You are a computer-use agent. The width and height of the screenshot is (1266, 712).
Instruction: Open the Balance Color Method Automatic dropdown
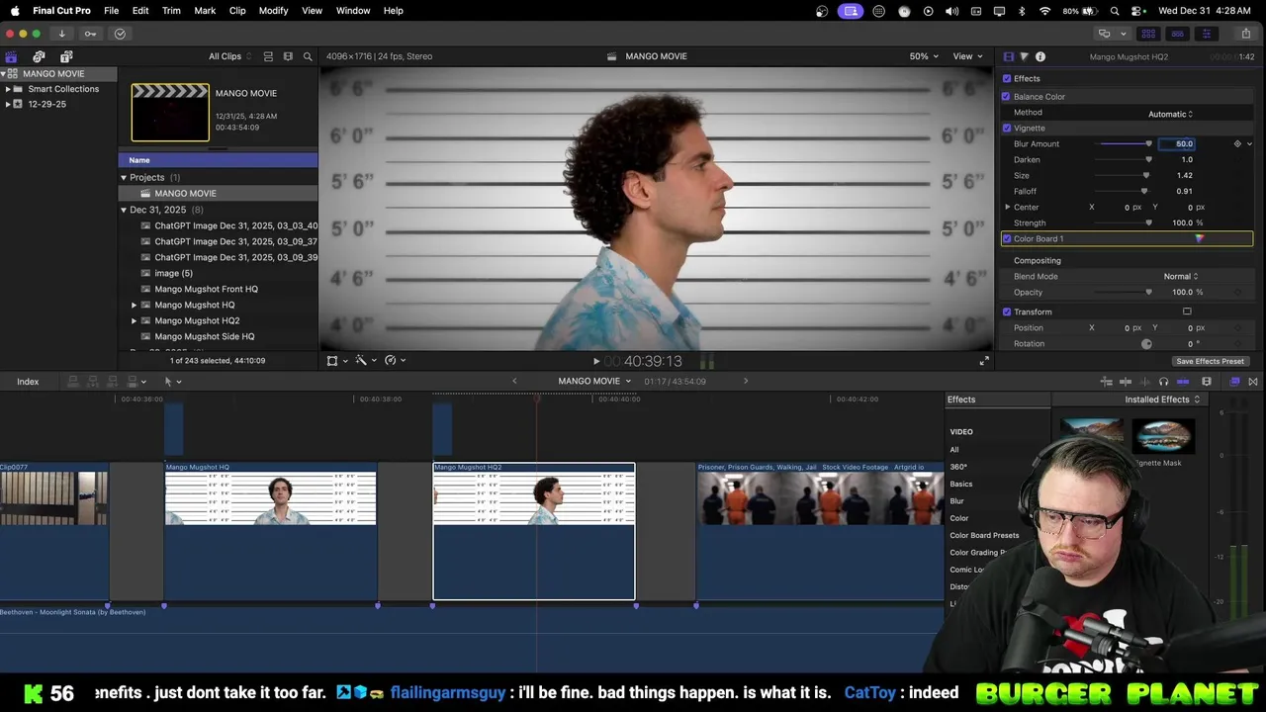click(x=1170, y=113)
